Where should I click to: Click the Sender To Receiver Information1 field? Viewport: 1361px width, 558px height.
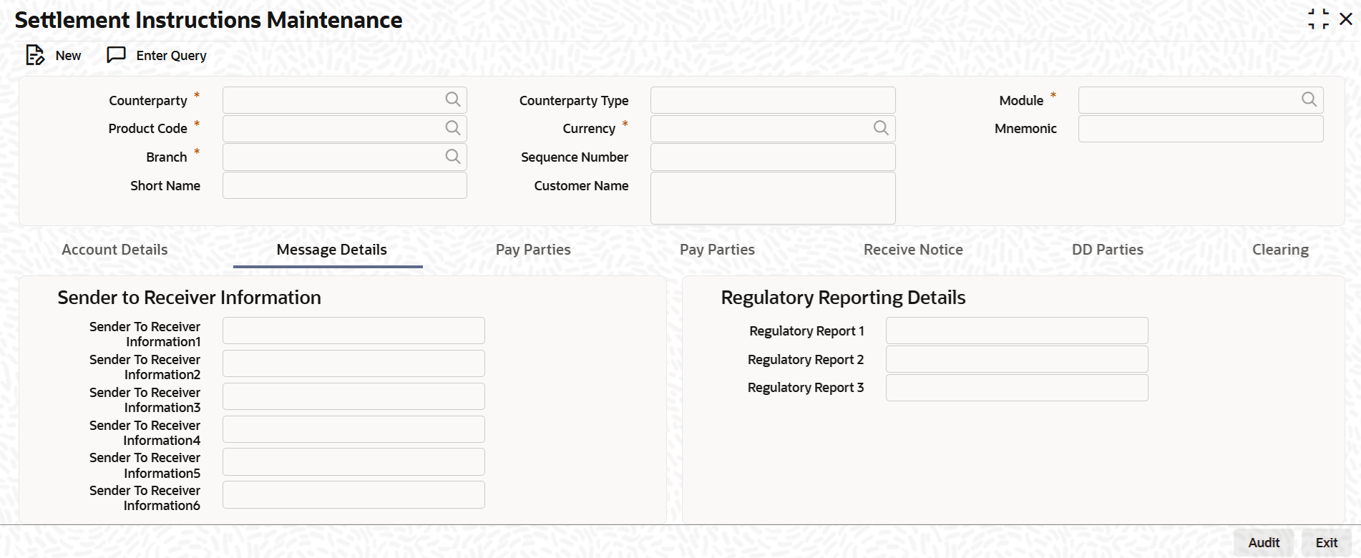click(353, 331)
